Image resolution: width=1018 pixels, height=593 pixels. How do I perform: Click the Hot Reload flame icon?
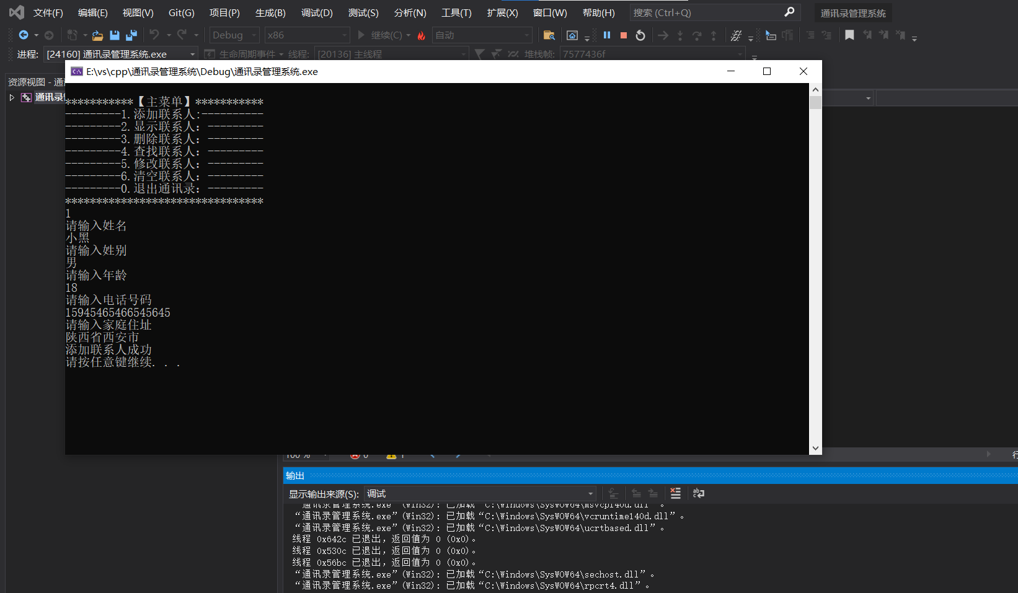[x=422, y=35]
